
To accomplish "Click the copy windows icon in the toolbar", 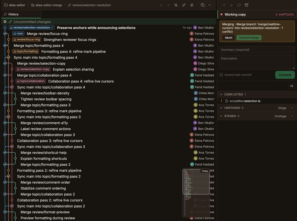I will pos(203,5).
